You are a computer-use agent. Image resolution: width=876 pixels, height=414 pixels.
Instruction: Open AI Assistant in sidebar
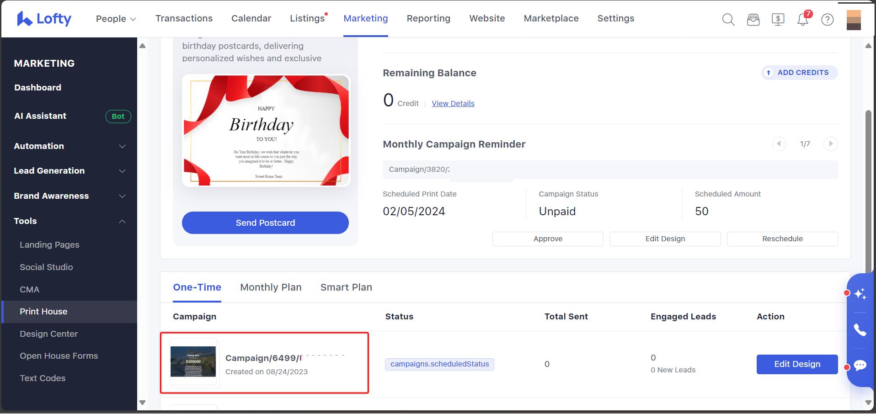tap(40, 116)
